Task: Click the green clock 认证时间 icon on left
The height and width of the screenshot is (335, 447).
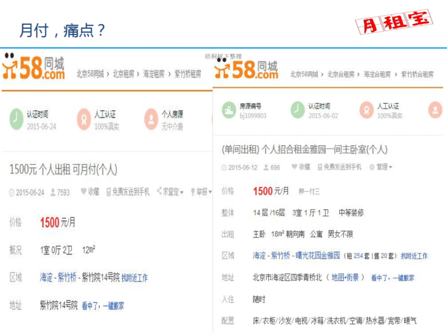Action: click(16, 119)
